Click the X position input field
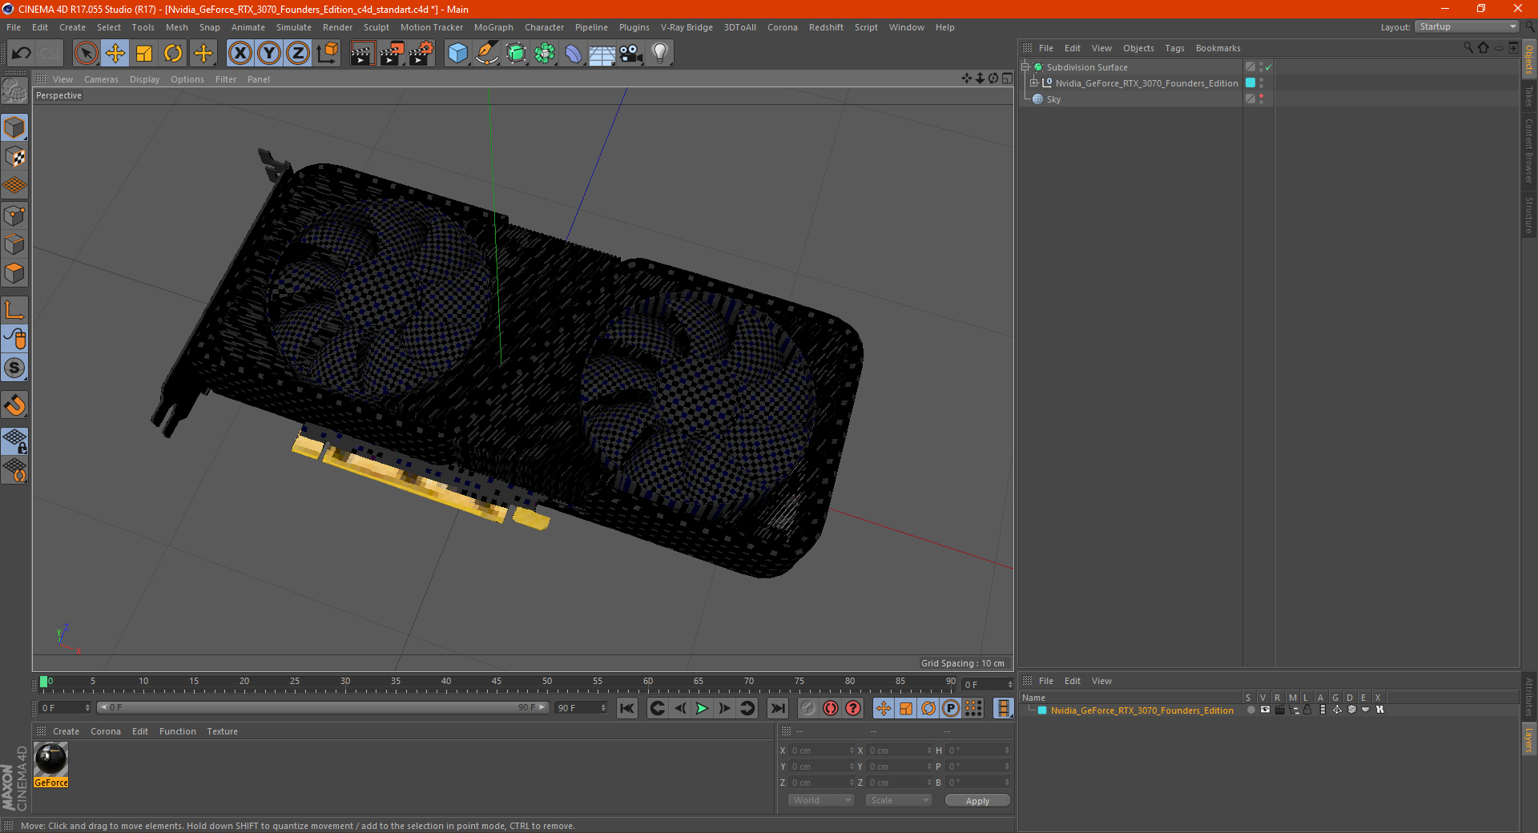 (823, 751)
